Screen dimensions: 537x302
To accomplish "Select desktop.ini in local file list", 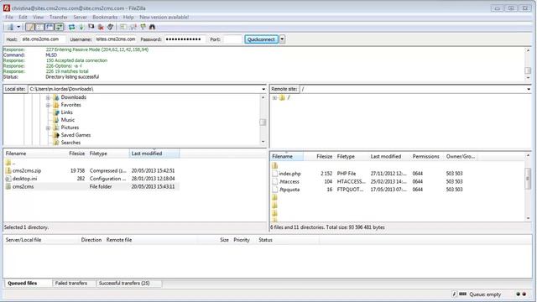I will 91,179.
